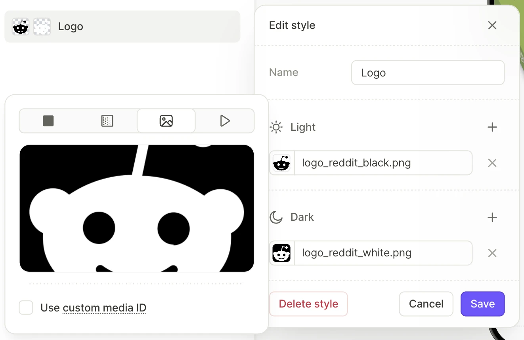Click the dark Logo preview in style row
Image resolution: width=524 pixels, height=340 pixels.
[42, 27]
